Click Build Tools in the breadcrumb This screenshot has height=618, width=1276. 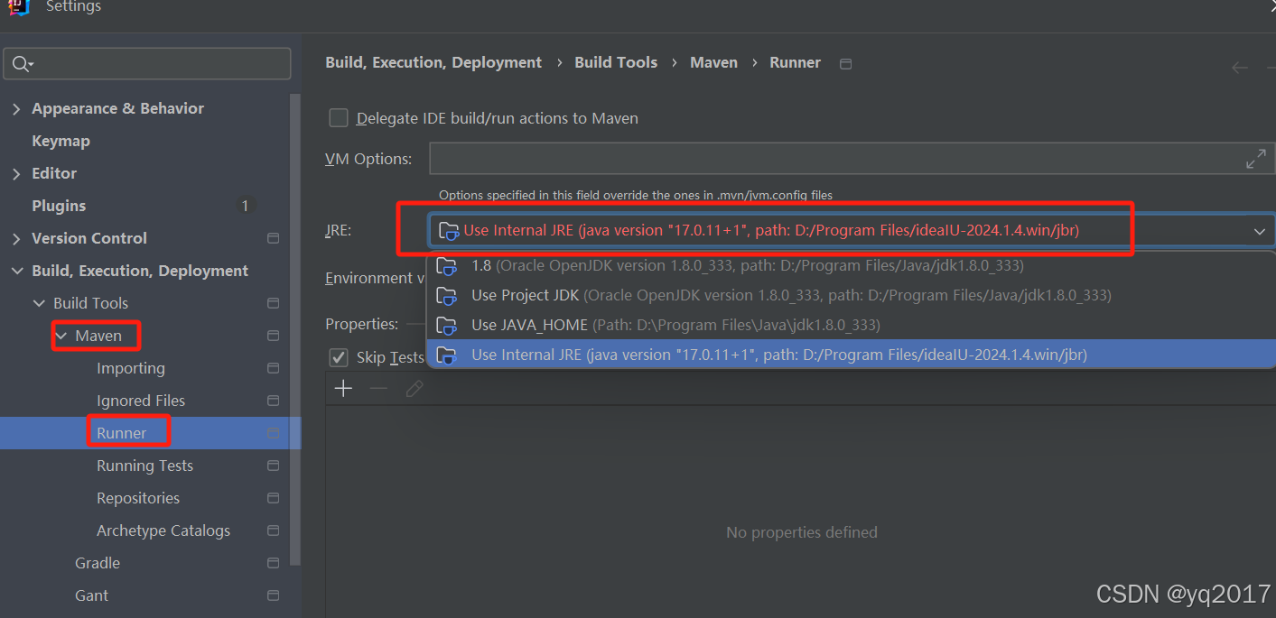point(616,62)
